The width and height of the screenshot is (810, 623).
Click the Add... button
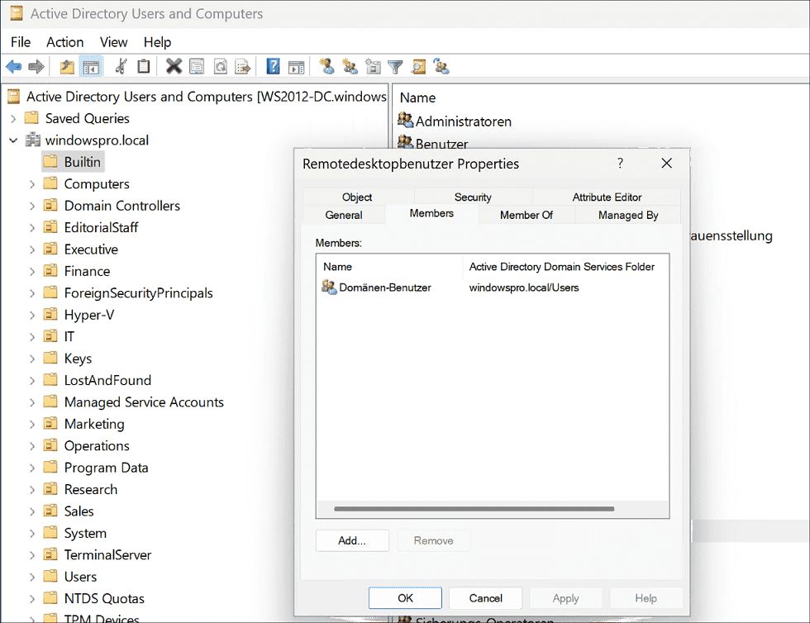[351, 540]
